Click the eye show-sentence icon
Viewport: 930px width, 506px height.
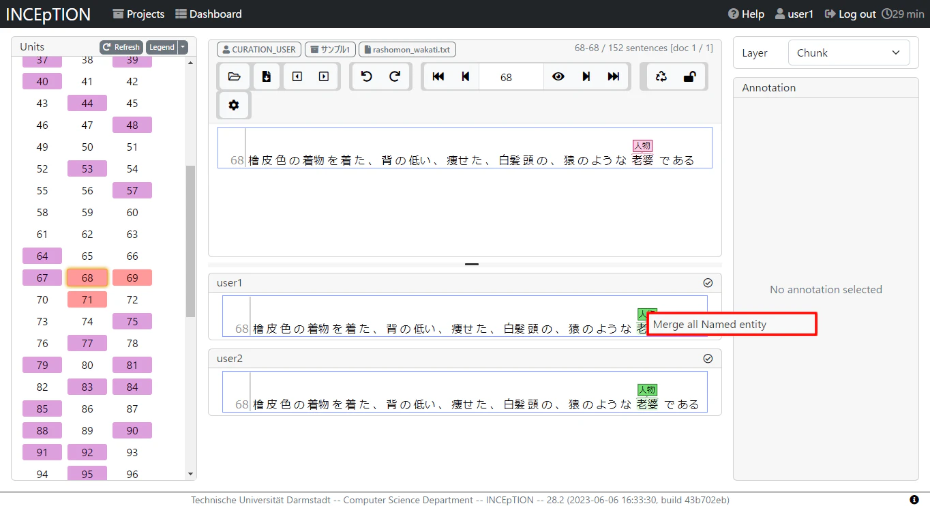(x=558, y=76)
